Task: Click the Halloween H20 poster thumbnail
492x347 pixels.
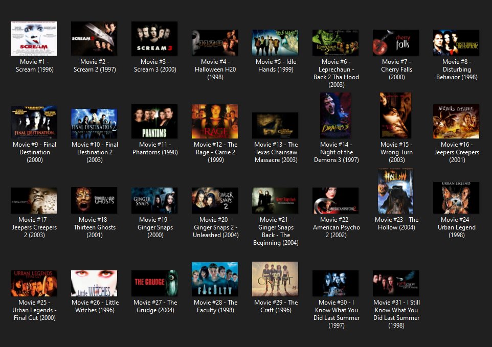Action: pos(215,42)
